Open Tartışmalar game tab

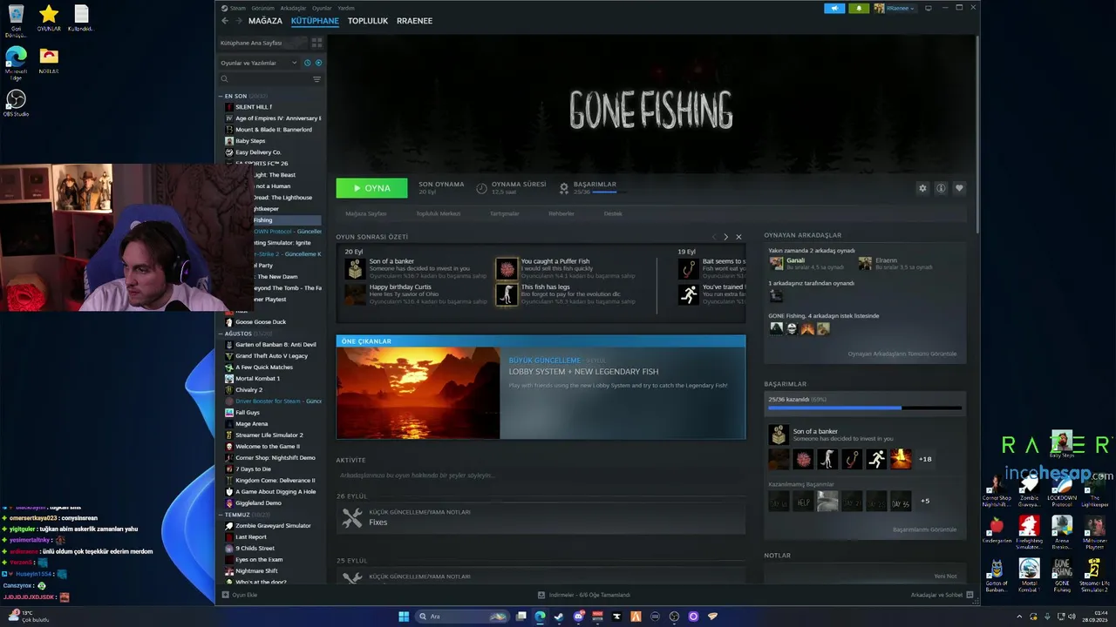point(504,213)
